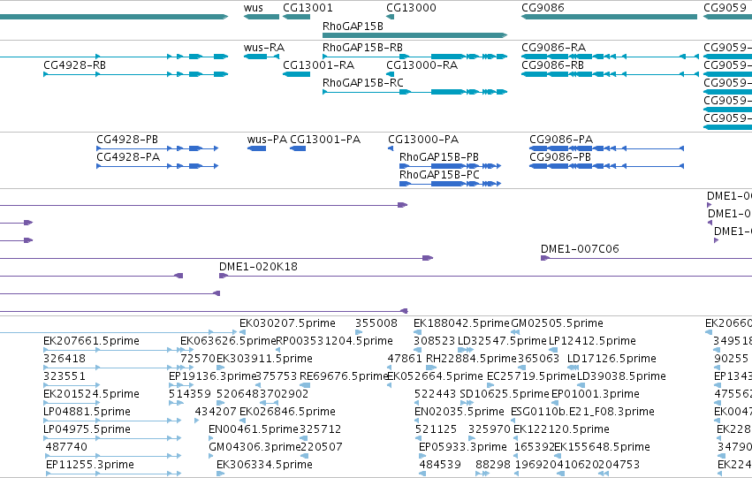Viewport: 752px width, 478px height.
Task: Click EST RE69676.5prime
Action: click(344, 376)
